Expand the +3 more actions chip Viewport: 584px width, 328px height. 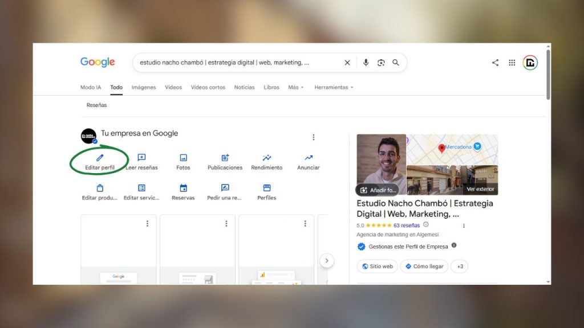click(460, 266)
